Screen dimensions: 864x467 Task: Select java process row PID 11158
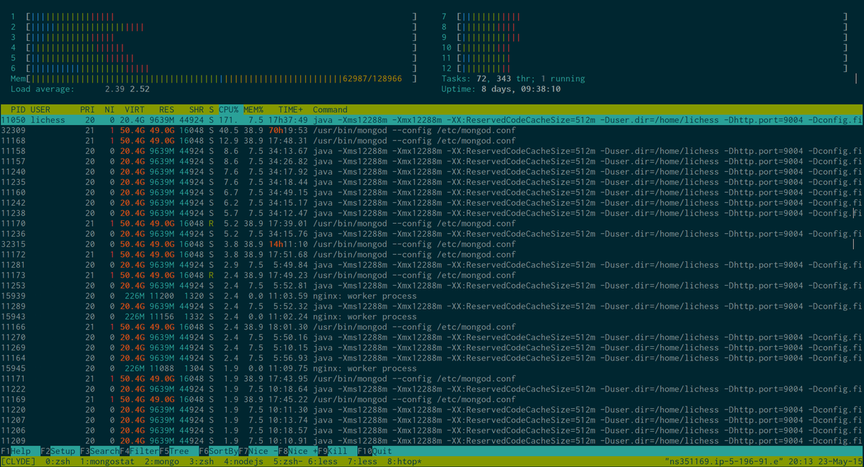(432, 151)
